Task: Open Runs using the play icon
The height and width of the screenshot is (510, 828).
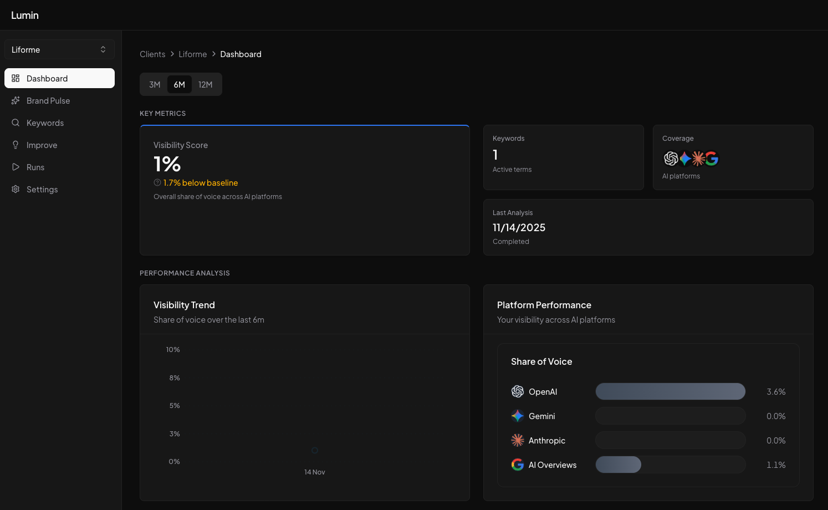Action: [x=16, y=167]
